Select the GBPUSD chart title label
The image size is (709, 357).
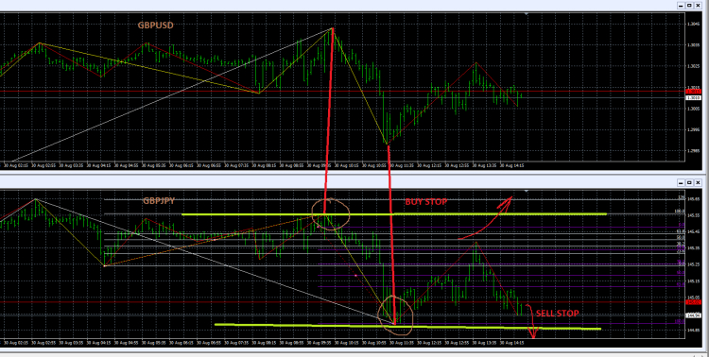(156, 25)
